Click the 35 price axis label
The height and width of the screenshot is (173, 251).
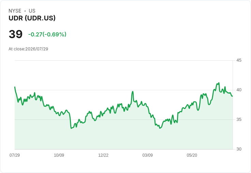239,120
